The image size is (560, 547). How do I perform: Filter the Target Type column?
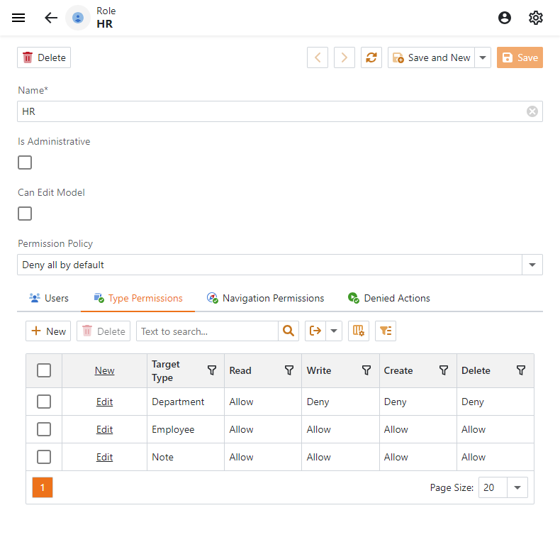point(212,370)
